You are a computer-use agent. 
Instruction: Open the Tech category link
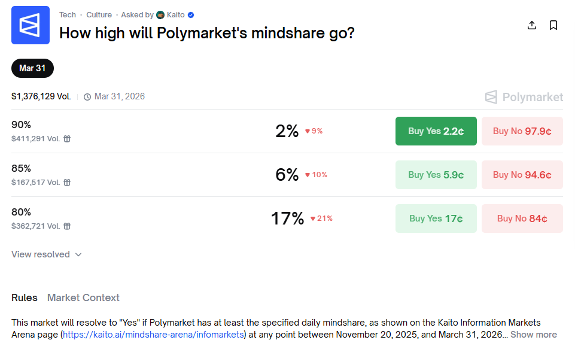pos(68,15)
